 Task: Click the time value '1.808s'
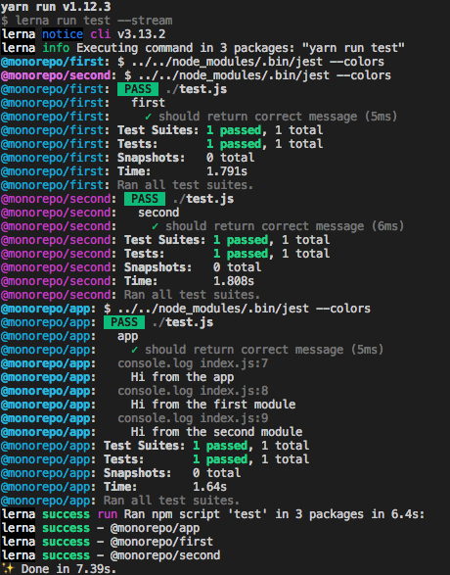click(x=234, y=281)
